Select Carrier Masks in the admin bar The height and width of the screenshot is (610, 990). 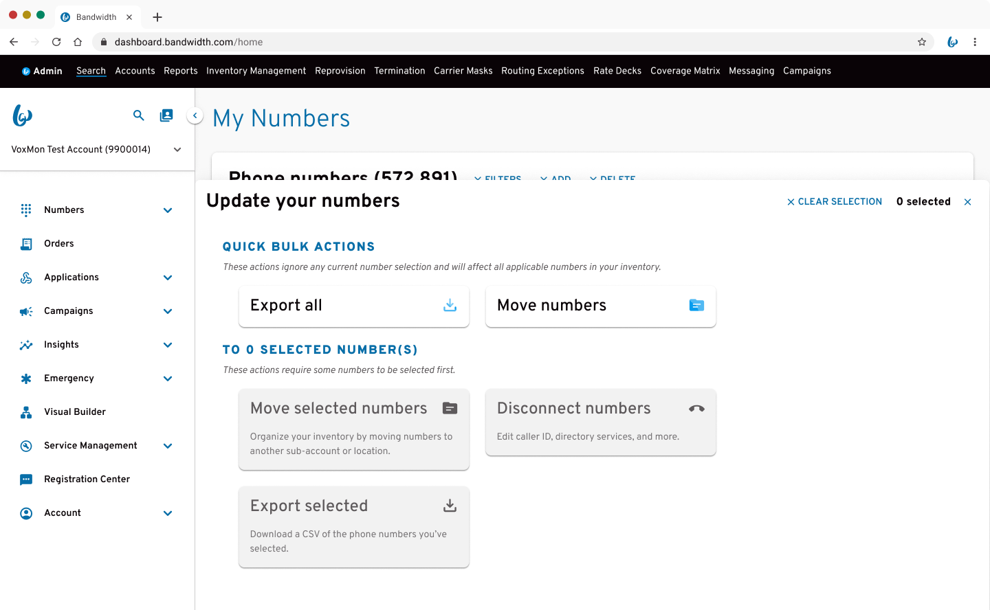coord(463,71)
